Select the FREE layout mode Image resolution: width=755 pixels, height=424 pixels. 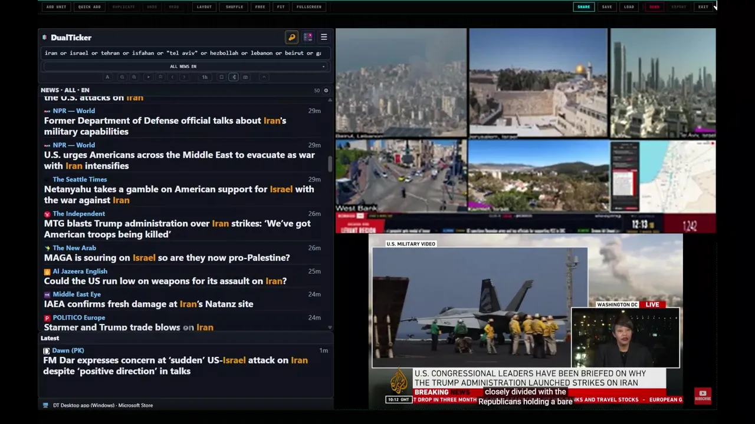260,7
